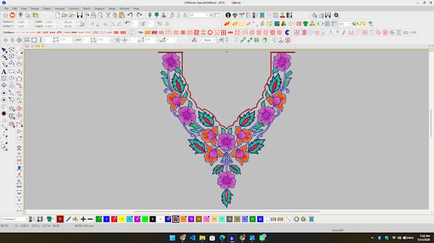This screenshot has width=434, height=243.
Task: Select green color swatch 1
Action: 98,219
